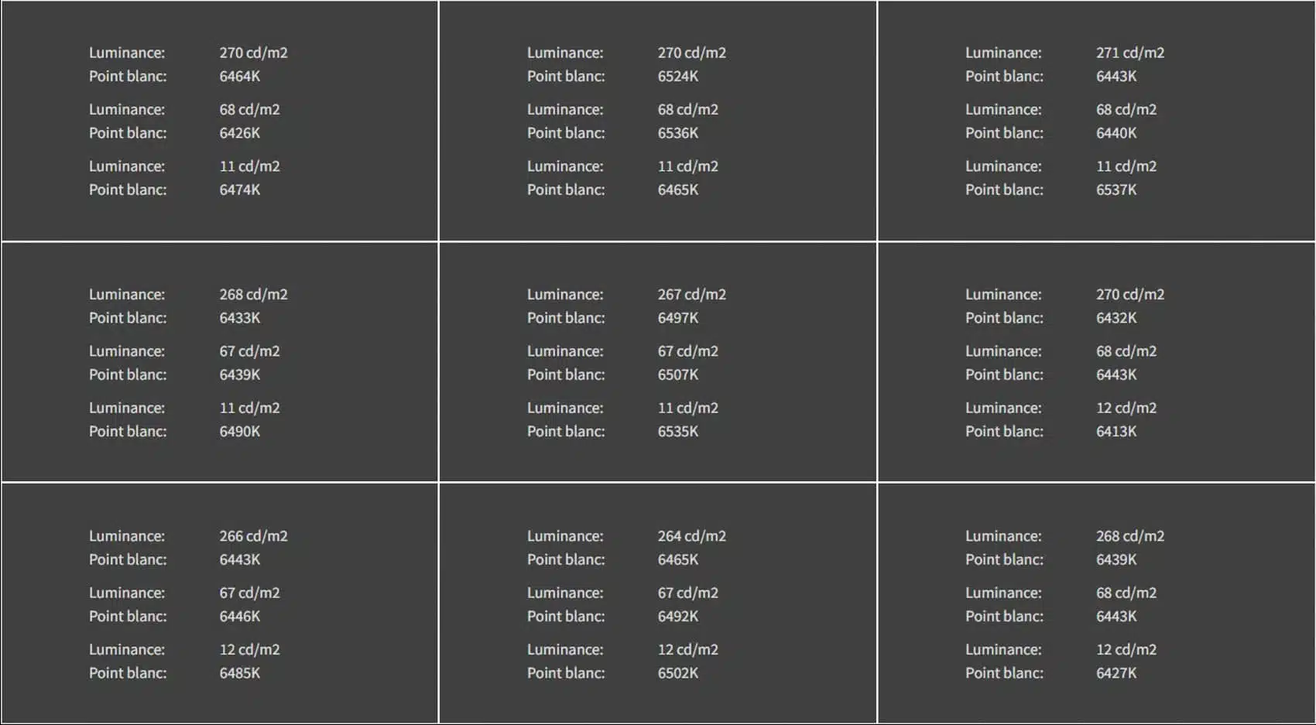
Task: Click the 6427K white point reading
Action: (x=1116, y=672)
